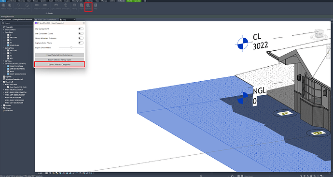Viewport: 333px width, 177px height.
Task: Select APEX LINE under Ceiling Plans
Action: [x=13, y=51]
